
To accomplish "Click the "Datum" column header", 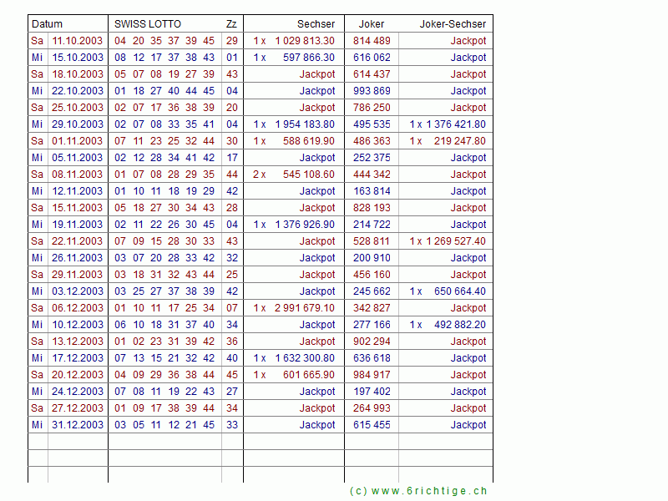I will [x=47, y=24].
